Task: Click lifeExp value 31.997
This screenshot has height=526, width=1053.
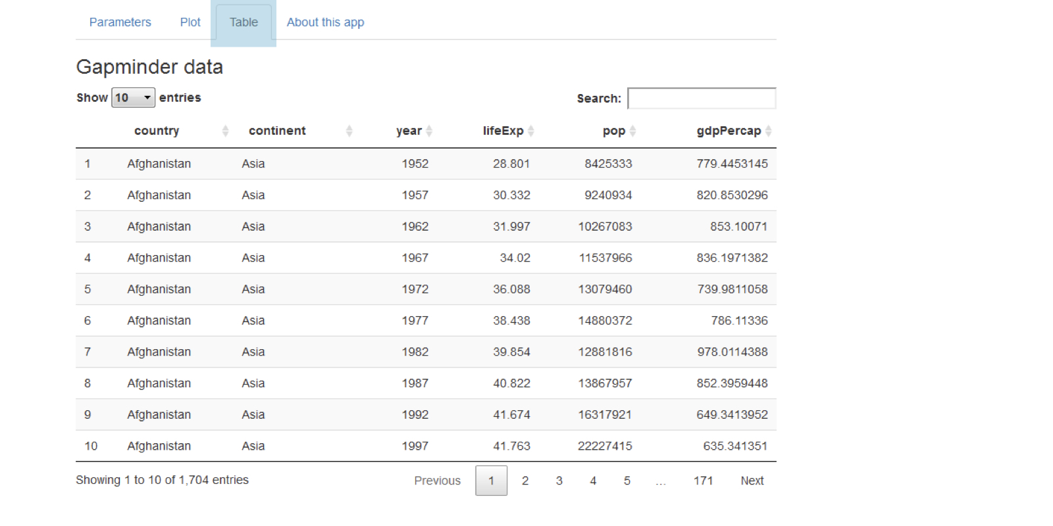Action: coord(511,227)
